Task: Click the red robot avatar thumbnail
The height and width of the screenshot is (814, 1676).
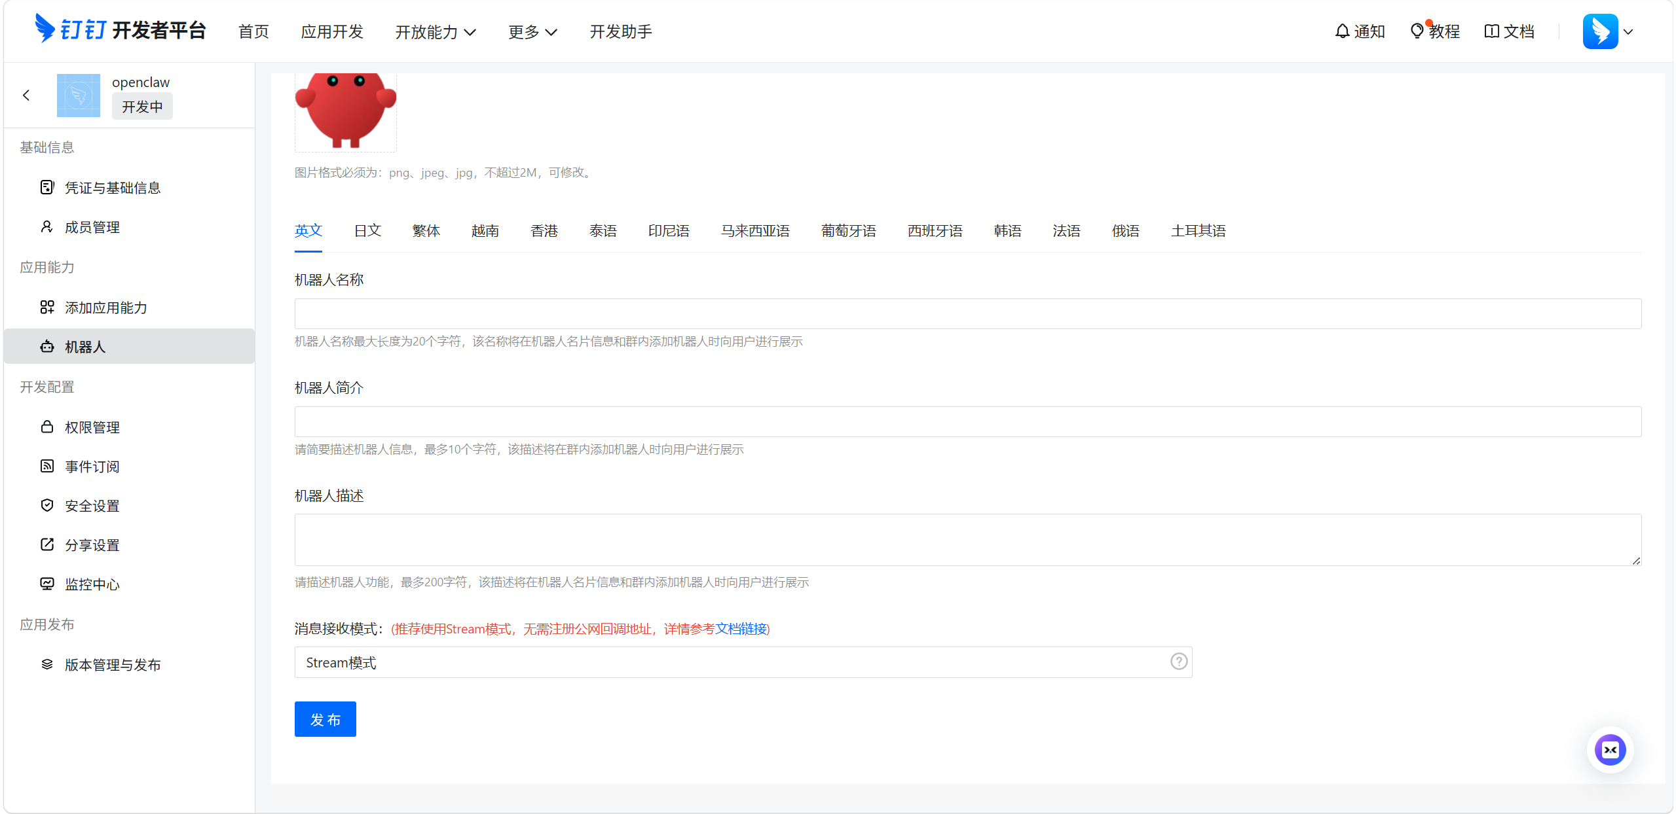Action: (x=345, y=110)
